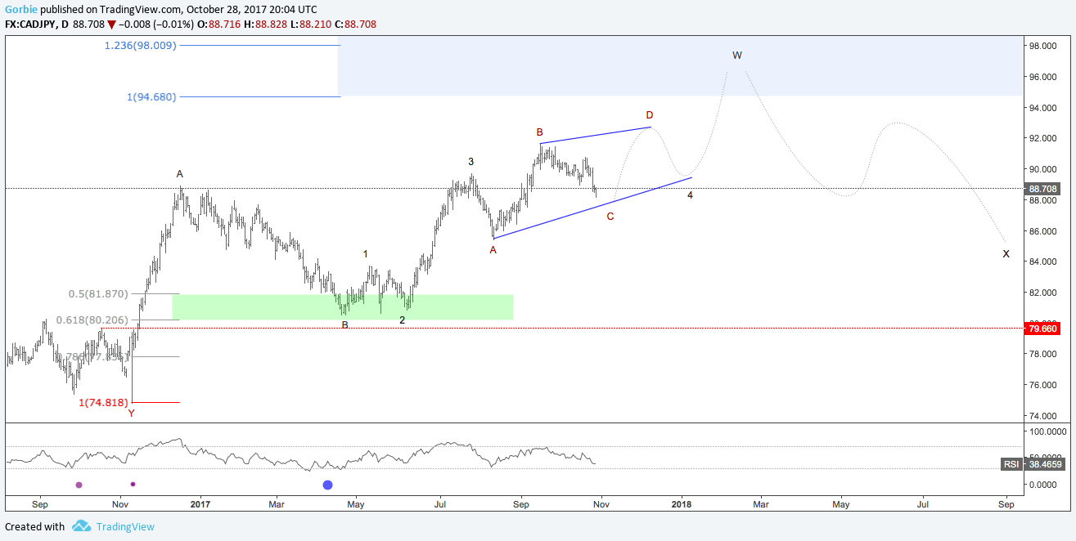Click the red down-triangle price change indicator
1076x541 pixels.
pyautogui.click(x=111, y=25)
